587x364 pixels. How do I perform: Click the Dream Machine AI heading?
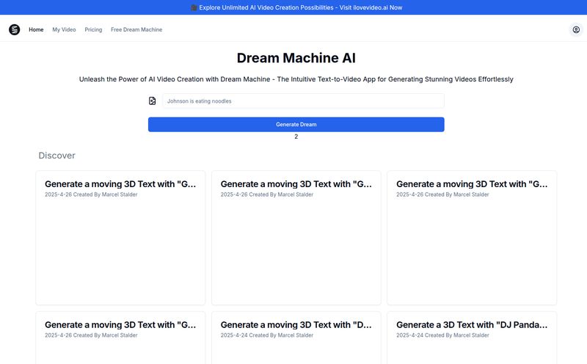click(x=296, y=58)
